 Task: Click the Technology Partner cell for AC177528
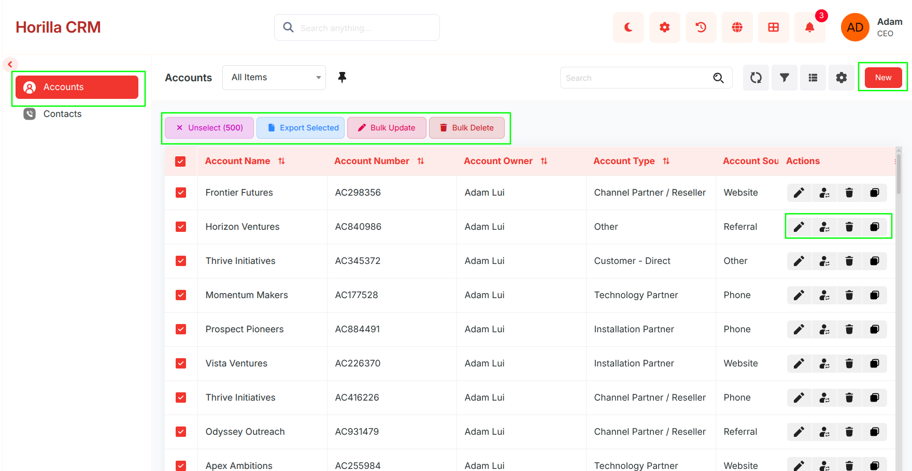click(x=636, y=295)
